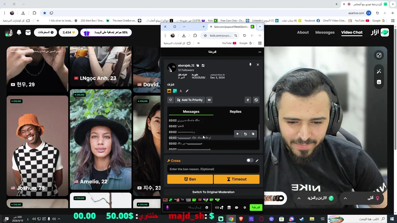Expand the main browser bookmarks overflow chevron
This screenshot has width=397, height=223.
coord(38,21)
